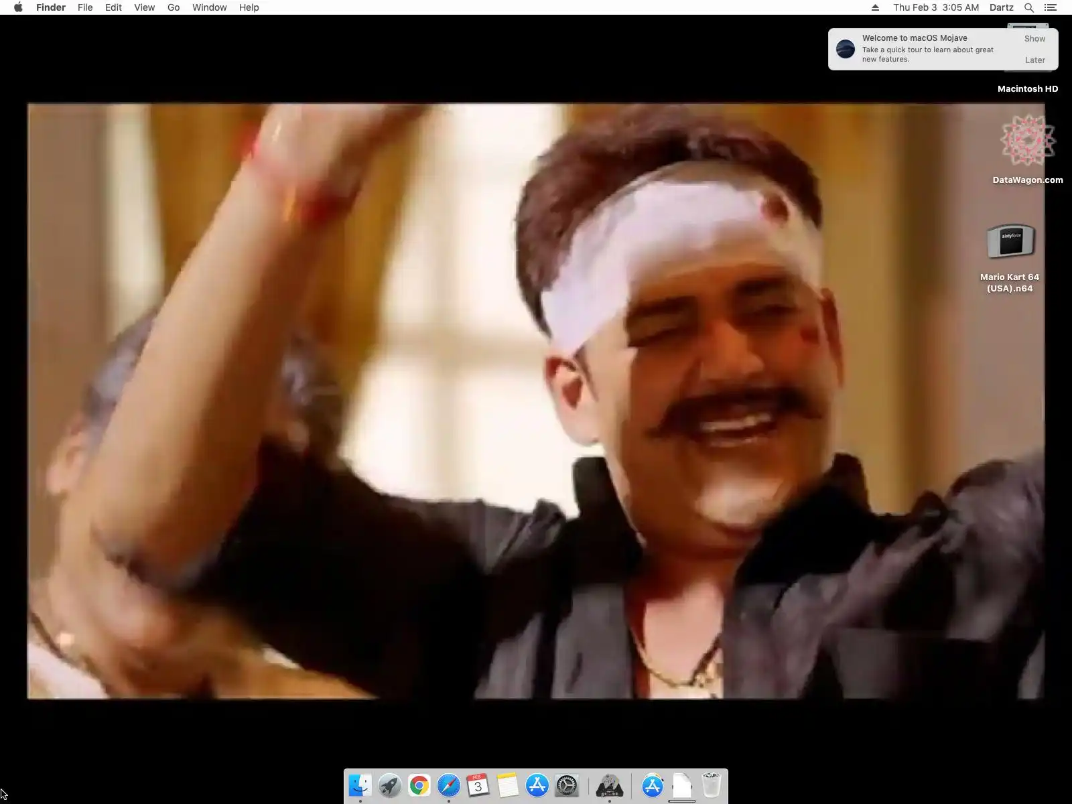Click the Welcome to macOS Mojave title
Viewport: 1072px width, 804px height.
915,38
